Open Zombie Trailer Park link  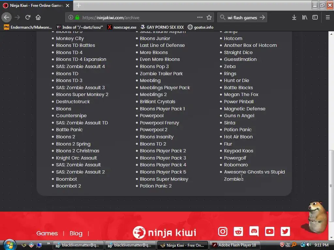tap(161, 74)
